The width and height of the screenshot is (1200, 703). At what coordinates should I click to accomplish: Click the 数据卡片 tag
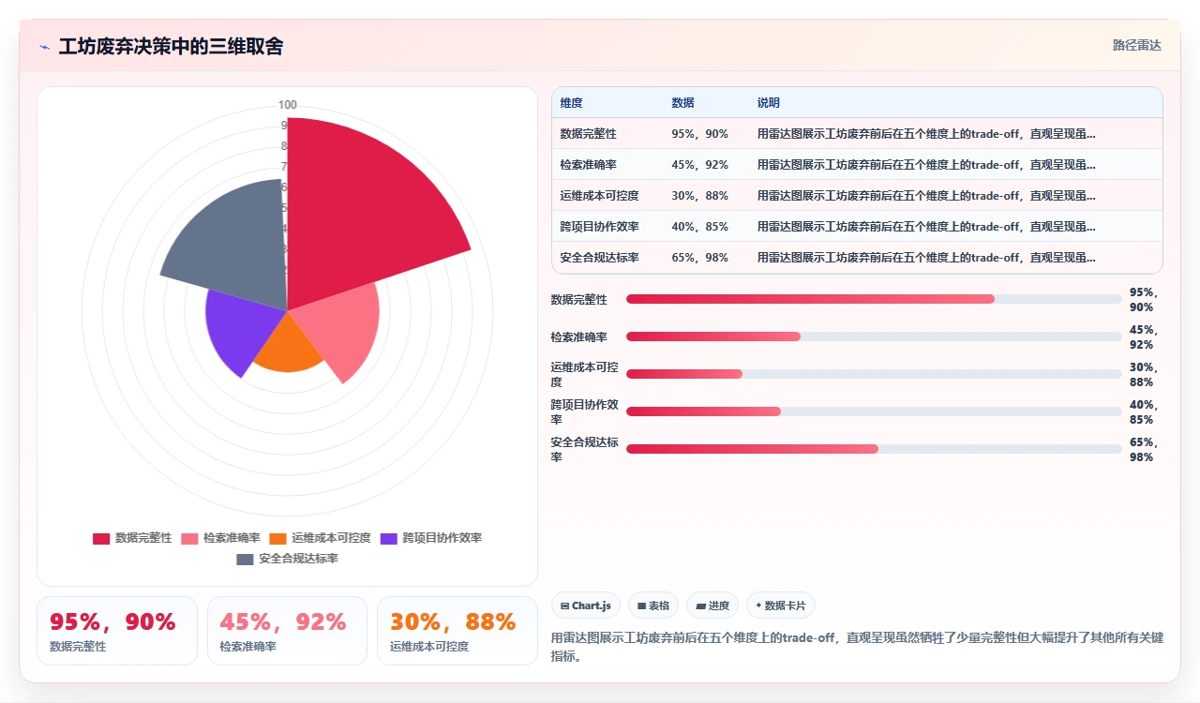coord(781,606)
